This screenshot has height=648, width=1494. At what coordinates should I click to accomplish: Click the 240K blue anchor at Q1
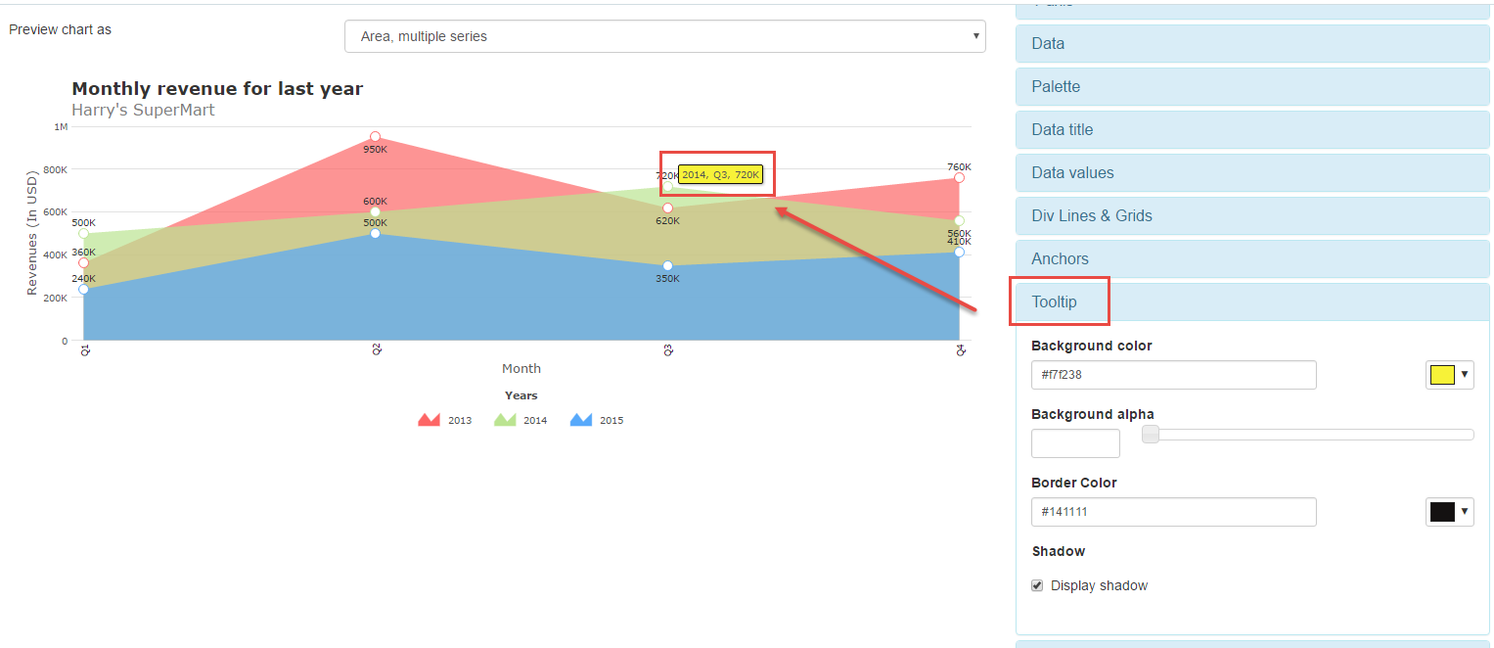pyautogui.click(x=83, y=289)
